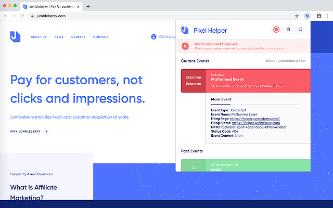
Task: Click the 'Past Events' heading
Action: [x=192, y=151]
